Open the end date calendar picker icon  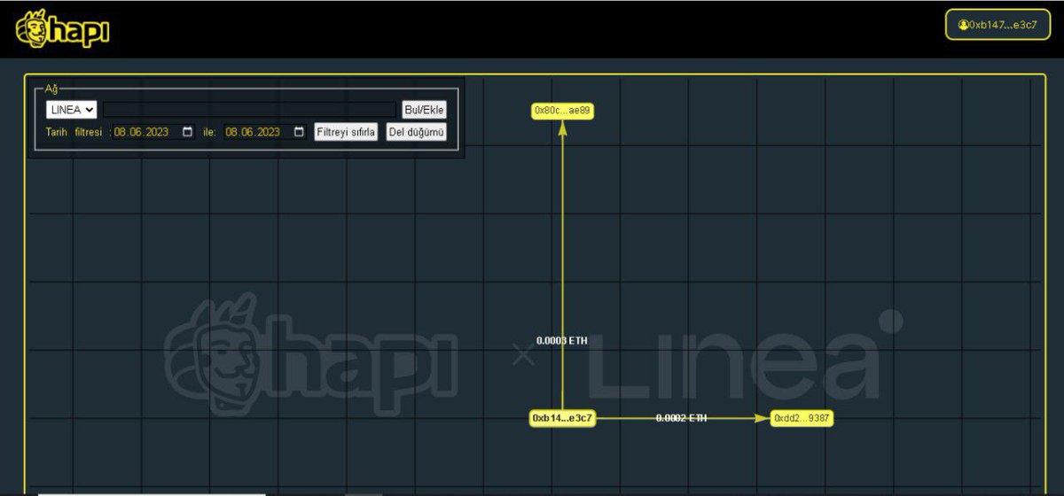point(299,132)
